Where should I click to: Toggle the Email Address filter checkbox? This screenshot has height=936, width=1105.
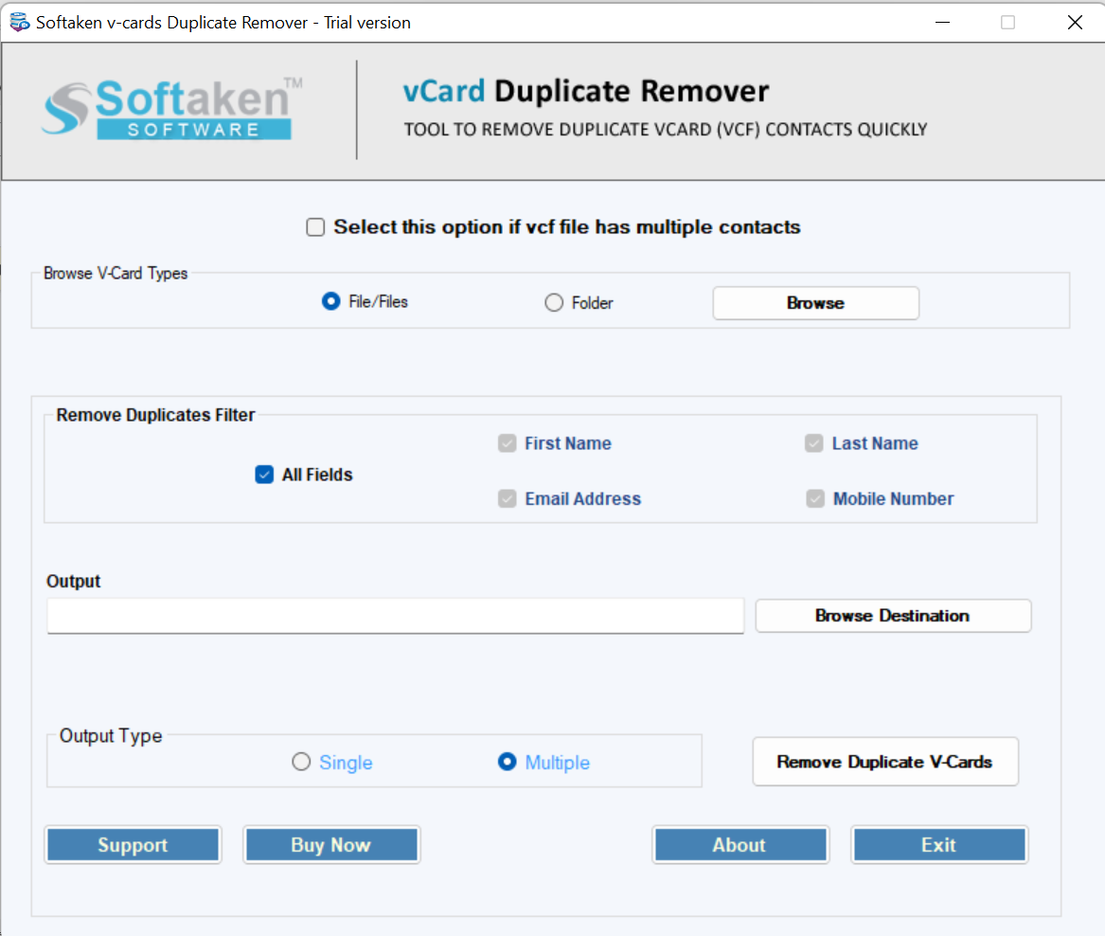tap(507, 498)
